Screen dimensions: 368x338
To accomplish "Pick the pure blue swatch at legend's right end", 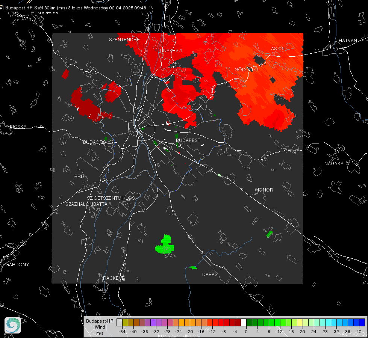I will [362, 322].
